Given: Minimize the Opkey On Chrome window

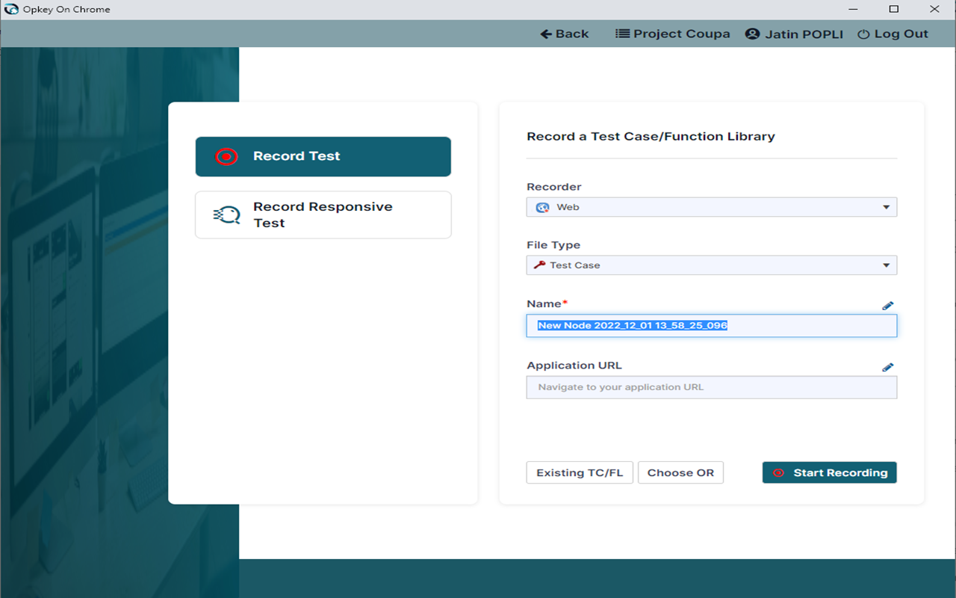Looking at the screenshot, I should point(853,10).
